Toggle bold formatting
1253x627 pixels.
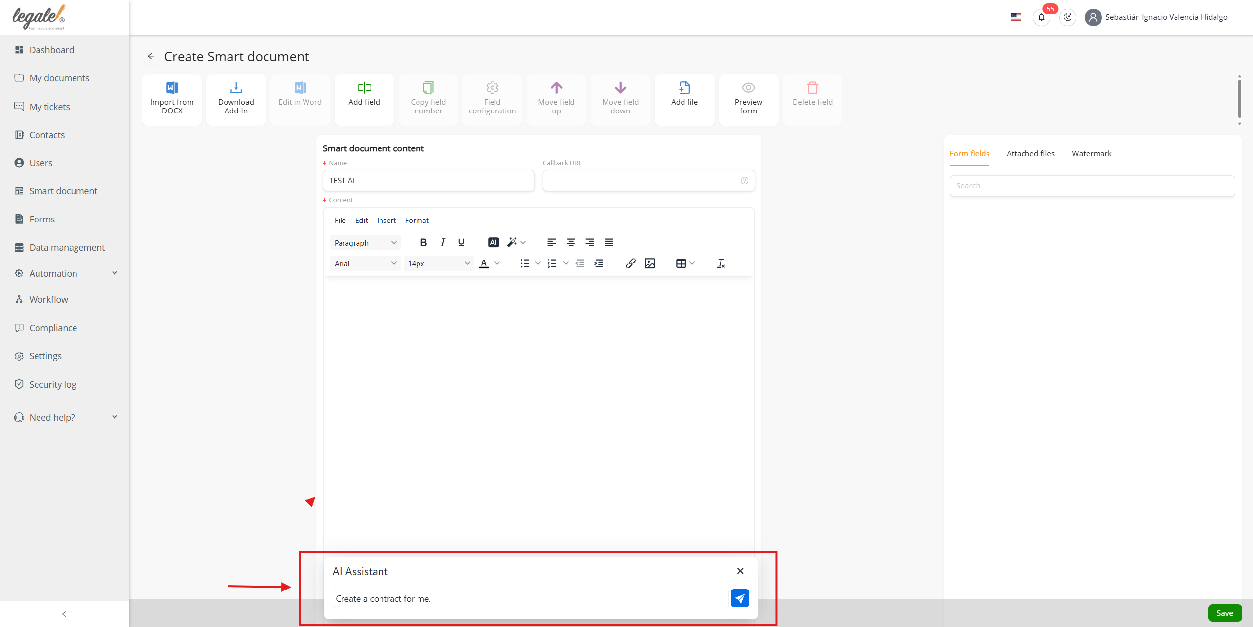tap(423, 242)
